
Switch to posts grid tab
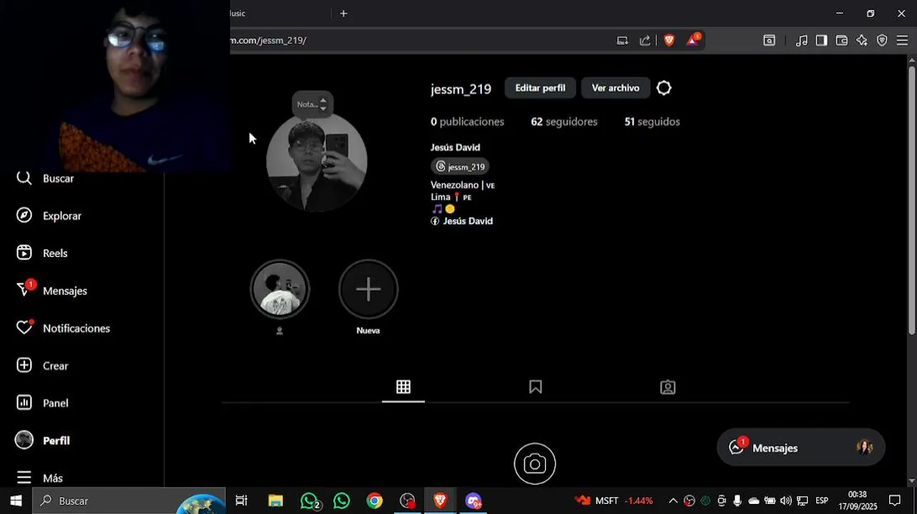pyautogui.click(x=404, y=387)
